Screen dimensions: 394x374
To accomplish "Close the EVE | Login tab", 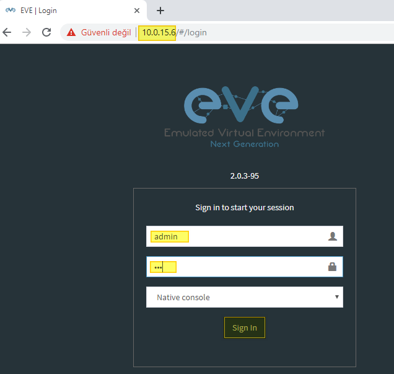I will 137,11.
